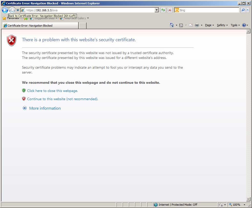
Task: Click the Bing search magnifier button
Action: 243,10
